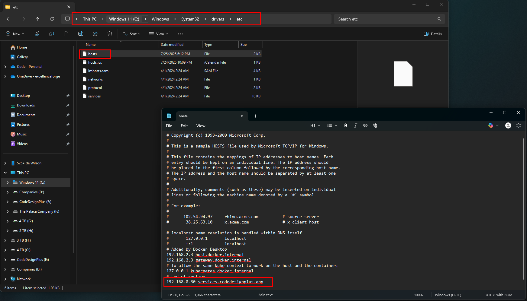Go forward with the Explorer forward arrow
The height and width of the screenshot is (301, 527).
click(x=23, y=19)
